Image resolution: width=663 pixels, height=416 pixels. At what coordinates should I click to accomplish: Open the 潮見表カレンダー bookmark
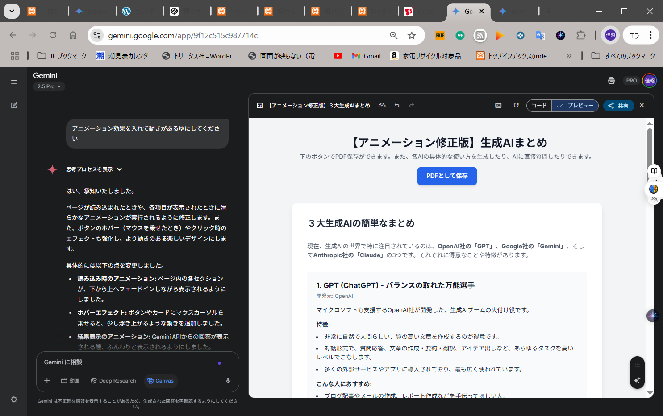(x=125, y=56)
